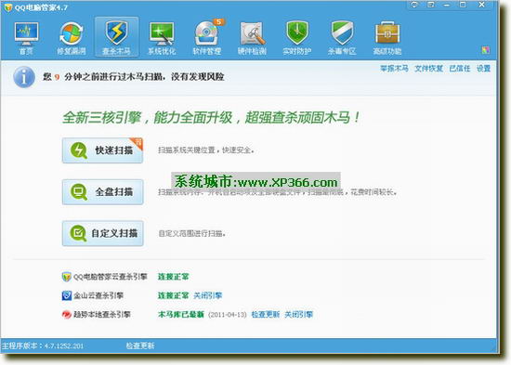Click the blue info icon beside scan status
Image resolution: width=511 pixels, height=365 pixels.
click(24, 77)
